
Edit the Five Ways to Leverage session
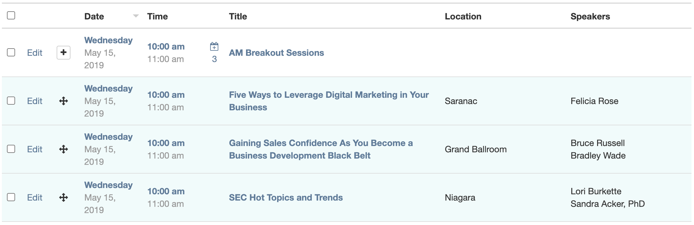[35, 101]
